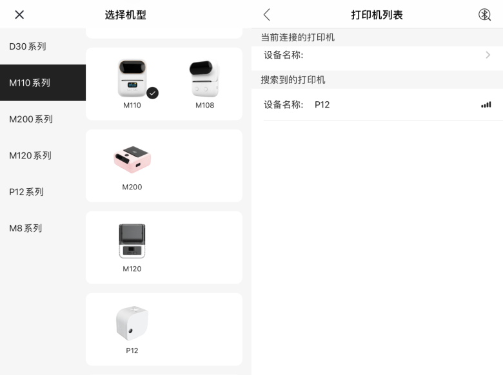Select the M110 printer image

132,78
